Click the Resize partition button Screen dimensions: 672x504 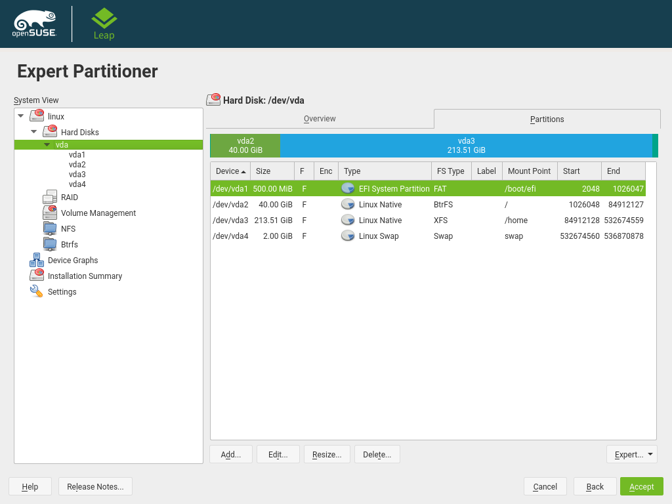[x=327, y=454]
